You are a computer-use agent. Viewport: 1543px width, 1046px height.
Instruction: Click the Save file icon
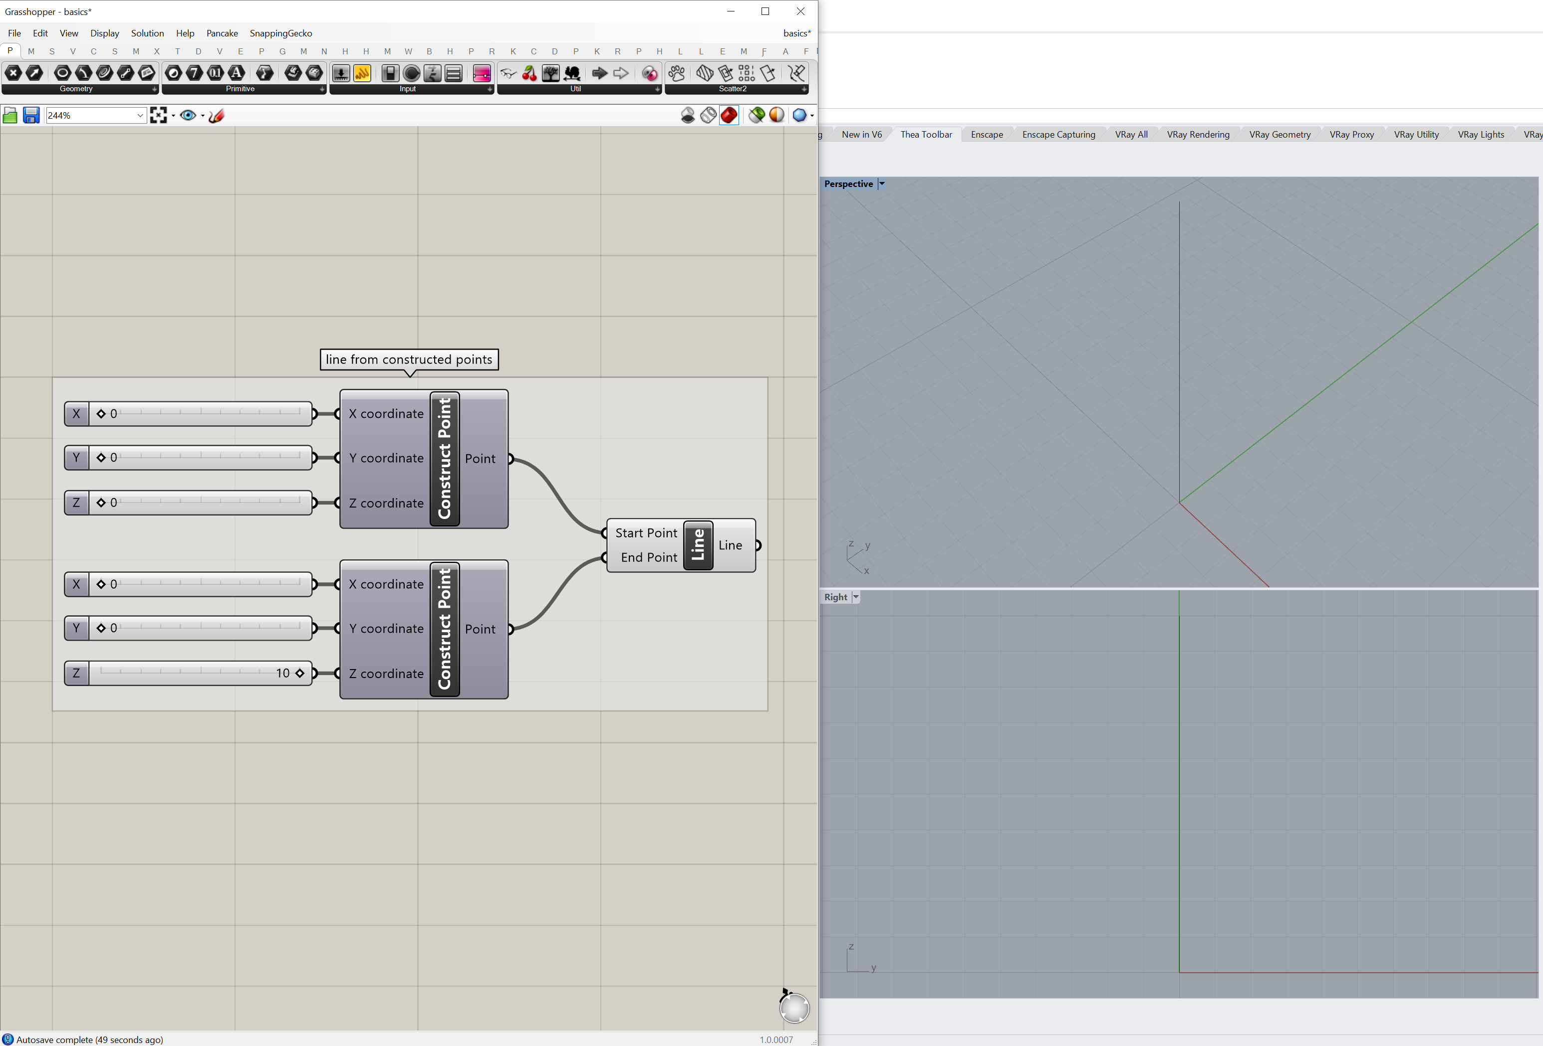pos(30,115)
